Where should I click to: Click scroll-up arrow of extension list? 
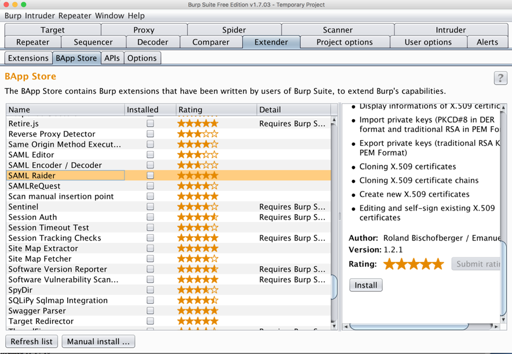tap(334, 120)
